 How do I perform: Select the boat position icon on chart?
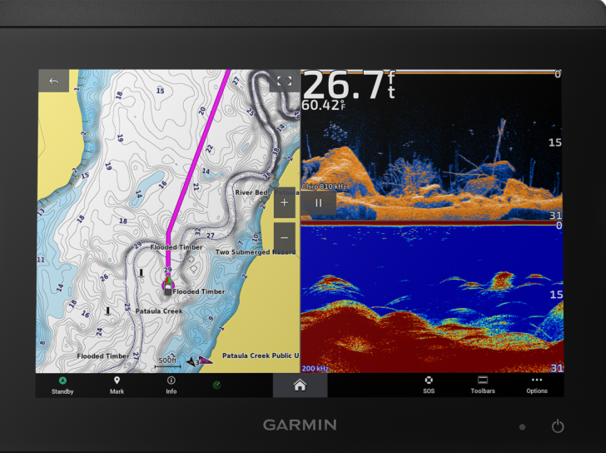(x=167, y=283)
